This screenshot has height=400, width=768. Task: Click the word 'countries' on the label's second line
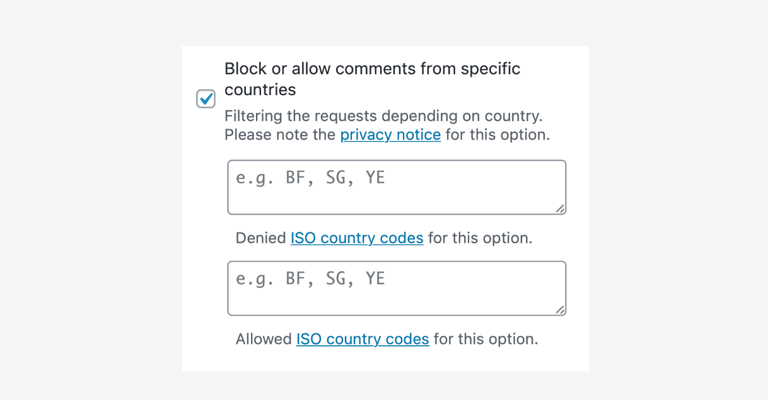pos(260,90)
